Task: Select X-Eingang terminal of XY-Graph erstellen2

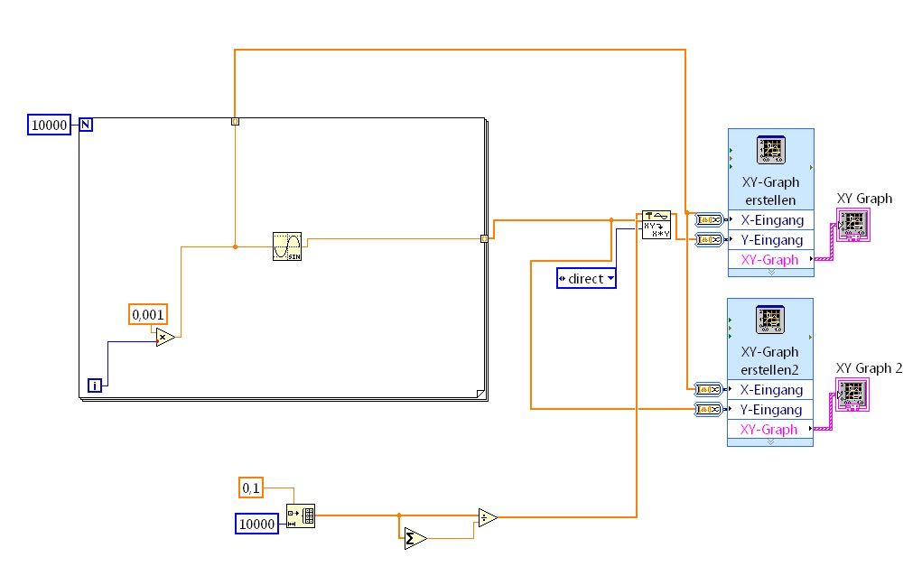Action: (x=770, y=390)
